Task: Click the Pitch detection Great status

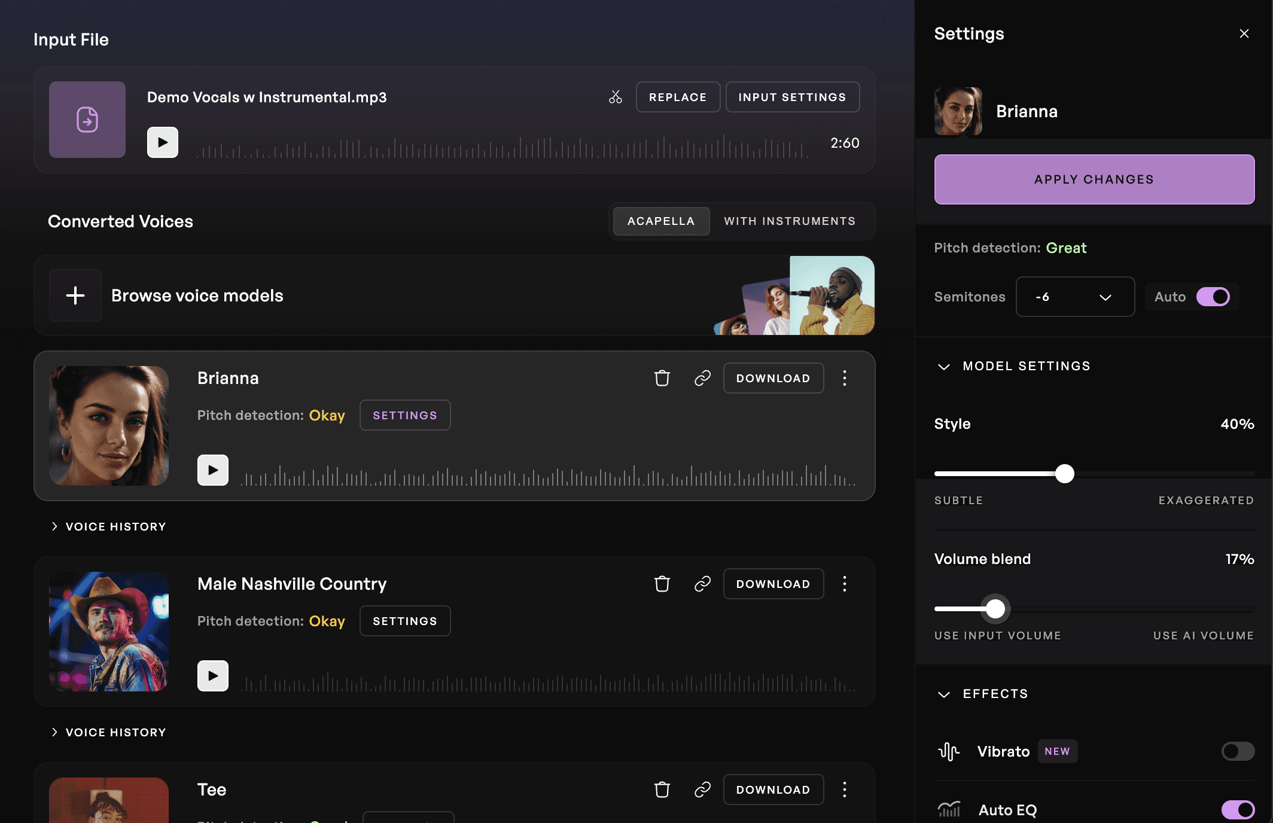Action: pyautogui.click(x=1066, y=248)
